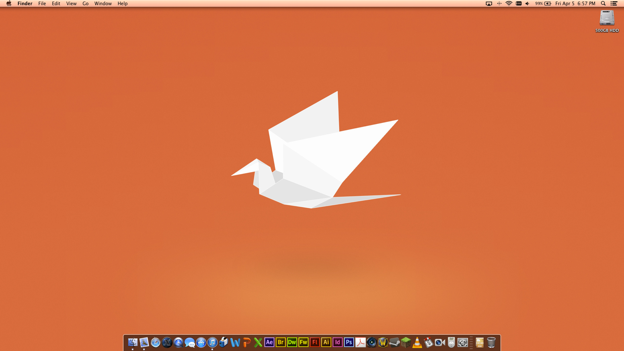Image resolution: width=624 pixels, height=351 pixels.
Task: Open the Edit menu
Action: click(x=56, y=4)
